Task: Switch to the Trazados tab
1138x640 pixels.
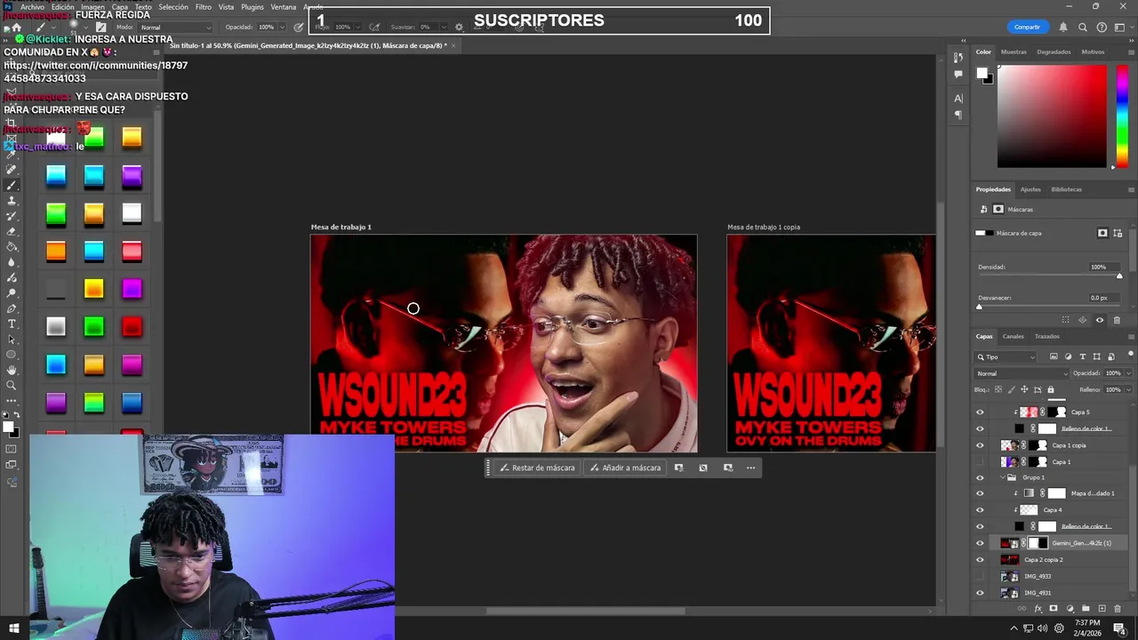Action: pos(1046,336)
